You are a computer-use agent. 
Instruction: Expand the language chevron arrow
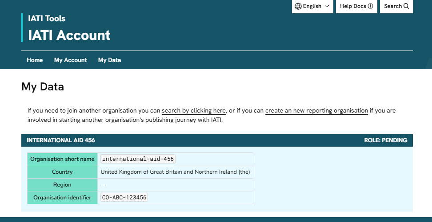tap(327, 6)
